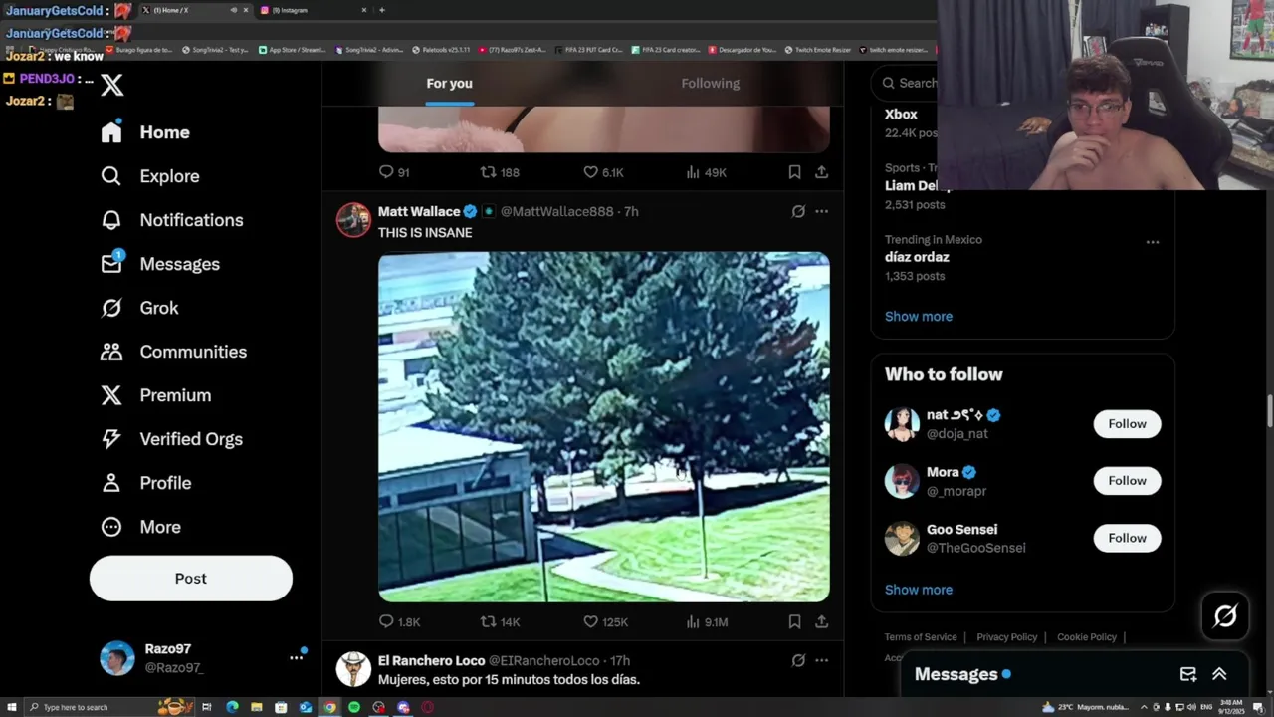Open Spotify from the taskbar
This screenshot has height=717, width=1274.
click(x=354, y=707)
